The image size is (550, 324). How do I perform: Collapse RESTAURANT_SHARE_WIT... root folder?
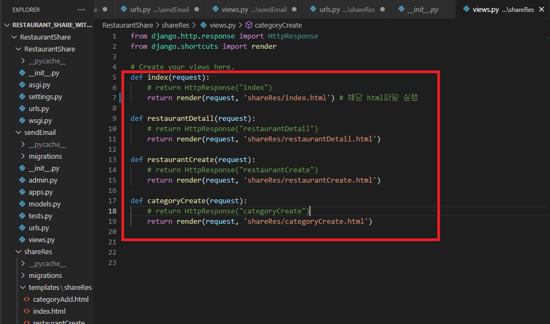pyautogui.click(x=8, y=25)
